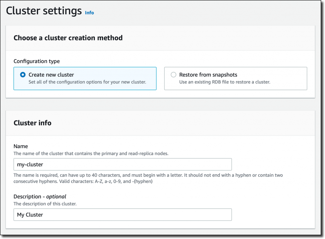Click the Description field containing My Cluster
The height and width of the screenshot is (239, 325).
123,215
